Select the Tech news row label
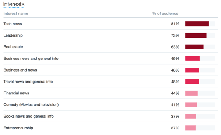221x135 pixels. [x=13, y=24]
